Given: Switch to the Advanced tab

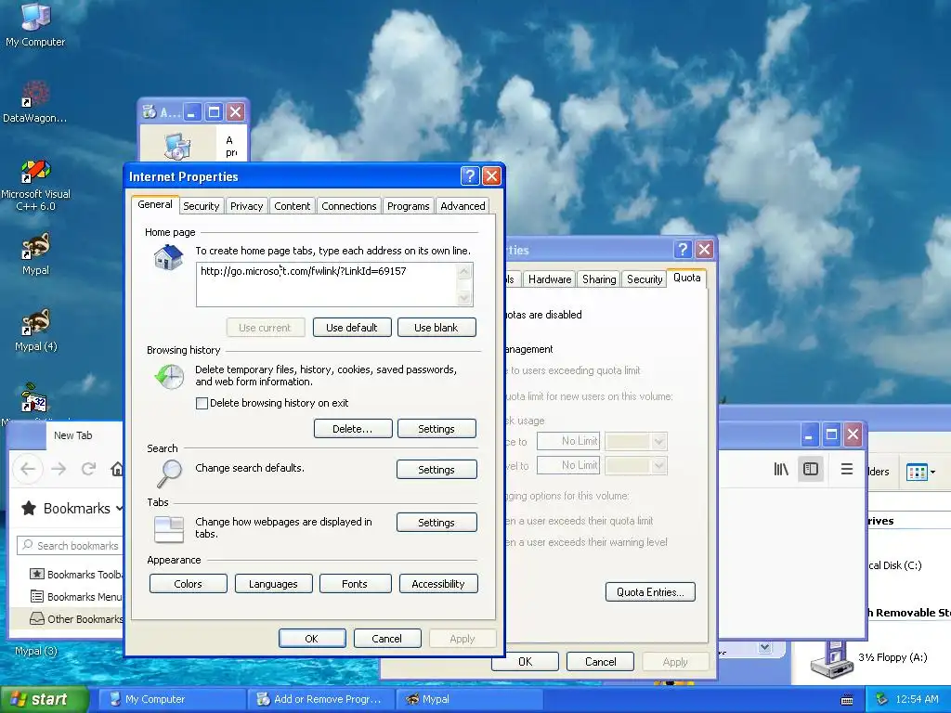Looking at the screenshot, I should pos(462,206).
